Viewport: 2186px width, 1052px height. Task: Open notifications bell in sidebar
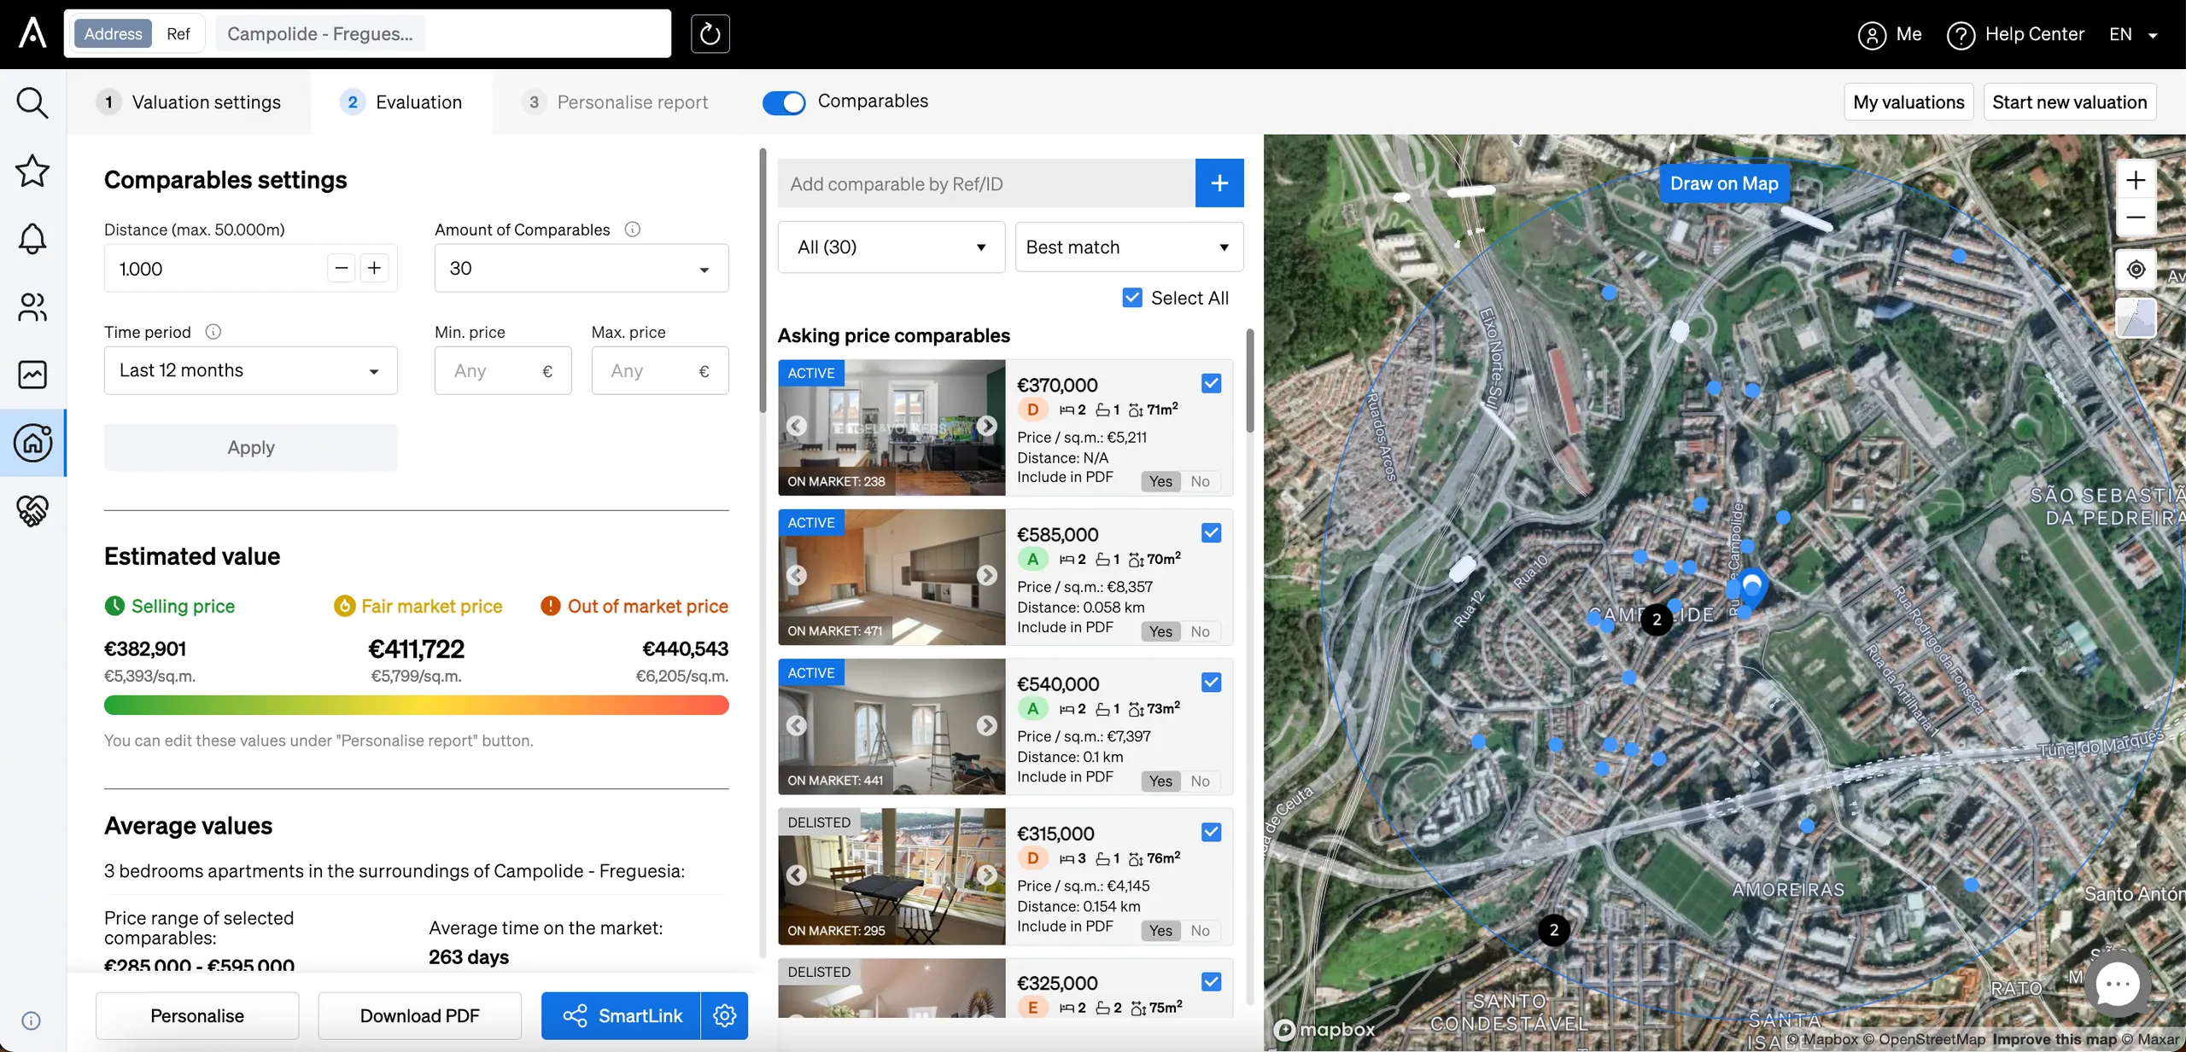32,238
